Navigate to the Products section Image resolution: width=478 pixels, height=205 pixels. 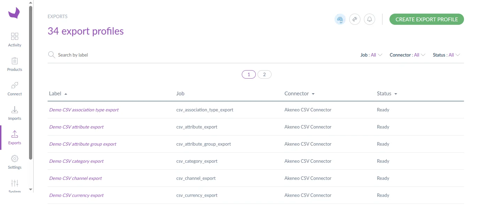point(14,64)
